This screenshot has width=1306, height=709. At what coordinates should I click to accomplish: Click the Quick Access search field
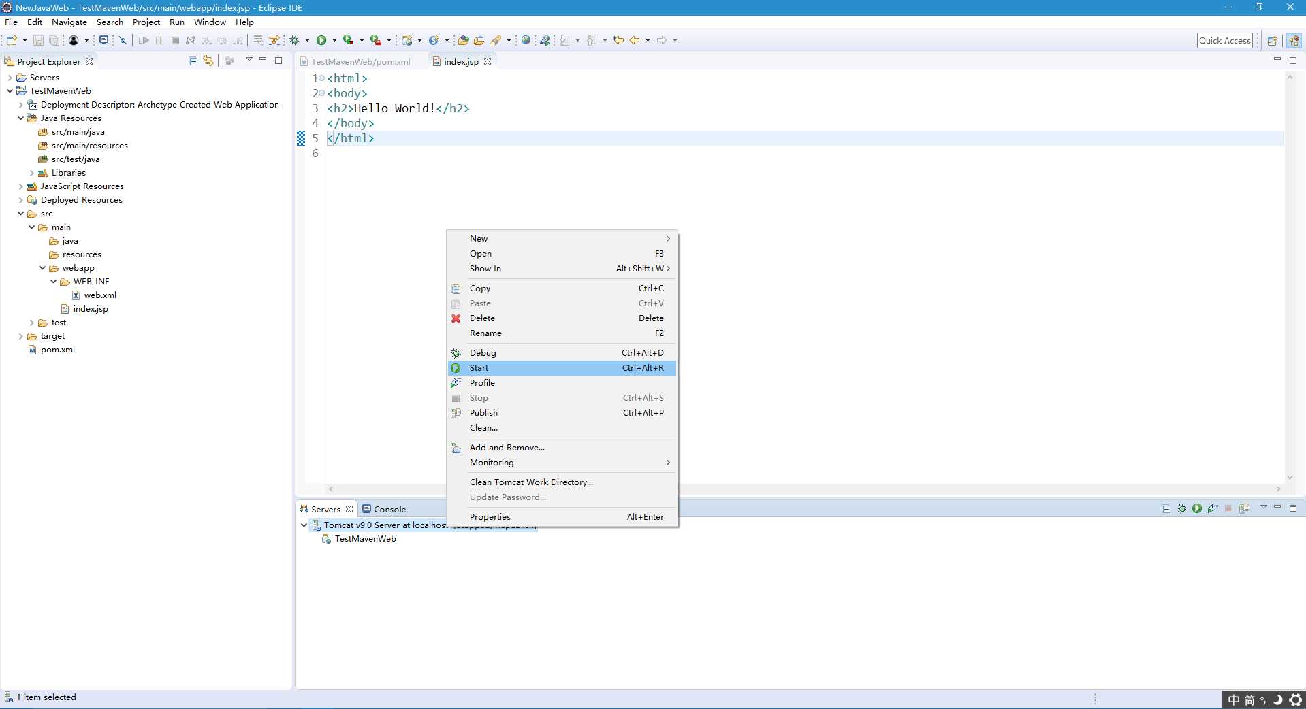pos(1224,41)
